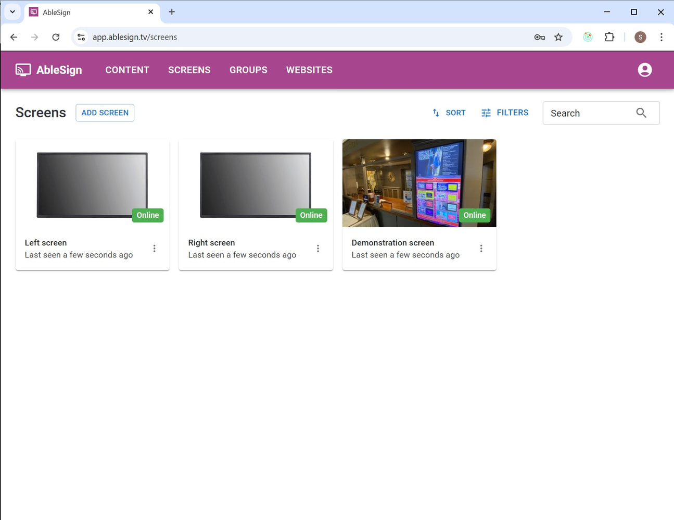Click the sort arrows icon next to SORT
This screenshot has height=520, width=674.
tap(436, 113)
